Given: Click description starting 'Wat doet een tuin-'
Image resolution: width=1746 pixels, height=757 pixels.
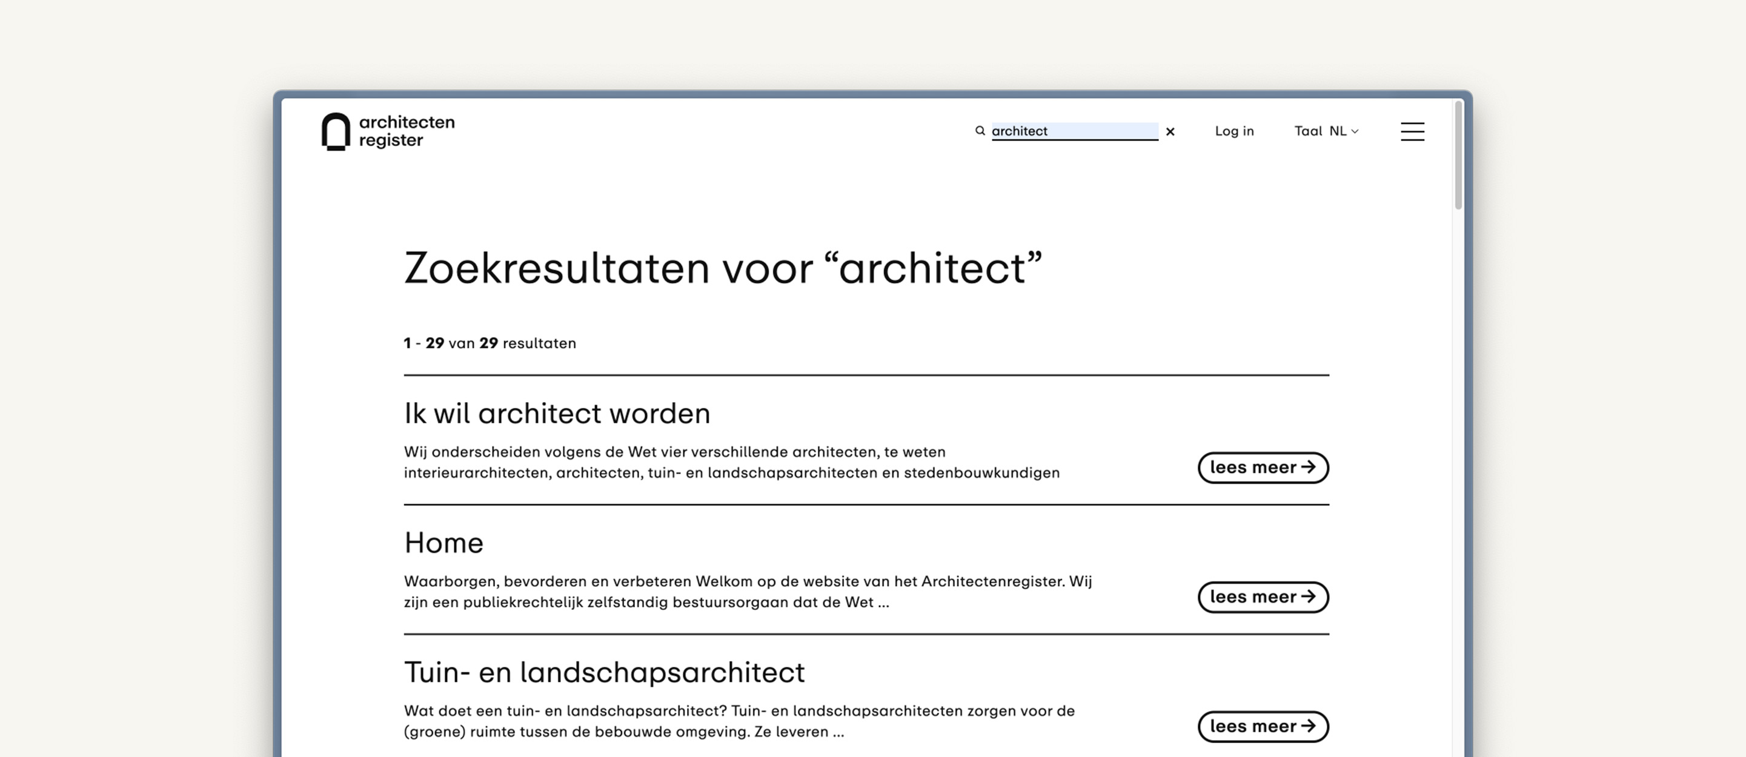Looking at the screenshot, I should (740, 721).
